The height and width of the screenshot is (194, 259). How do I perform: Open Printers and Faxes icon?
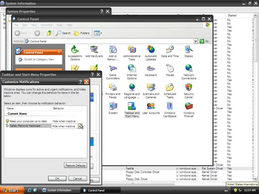click(113, 91)
